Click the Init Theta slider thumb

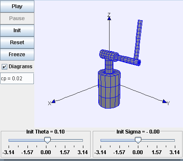coord(47,140)
